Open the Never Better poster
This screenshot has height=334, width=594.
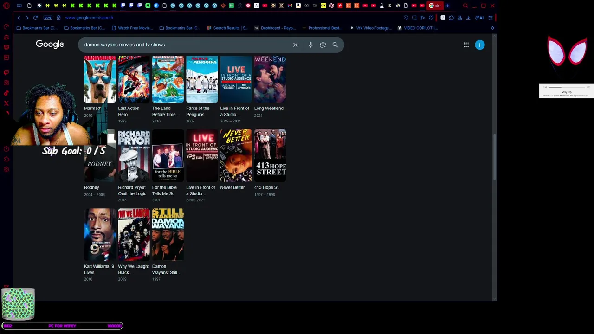coord(236,155)
